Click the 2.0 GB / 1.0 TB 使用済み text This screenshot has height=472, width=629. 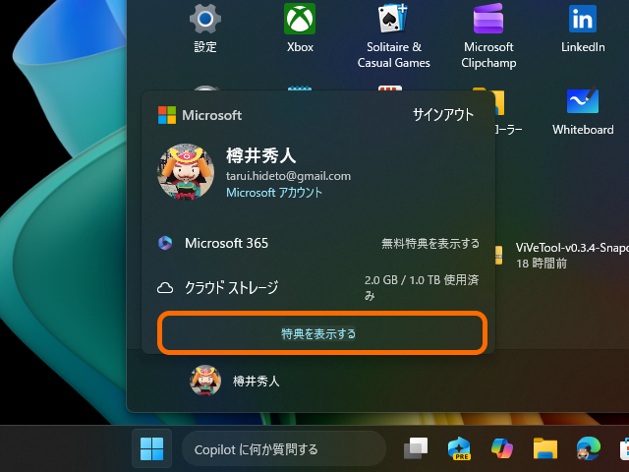coord(422,287)
